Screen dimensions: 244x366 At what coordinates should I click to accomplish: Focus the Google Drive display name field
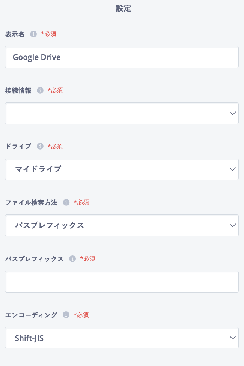122,57
